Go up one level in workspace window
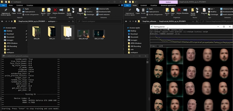The width and height of the screenshot is (233, 111). [12, 21]
